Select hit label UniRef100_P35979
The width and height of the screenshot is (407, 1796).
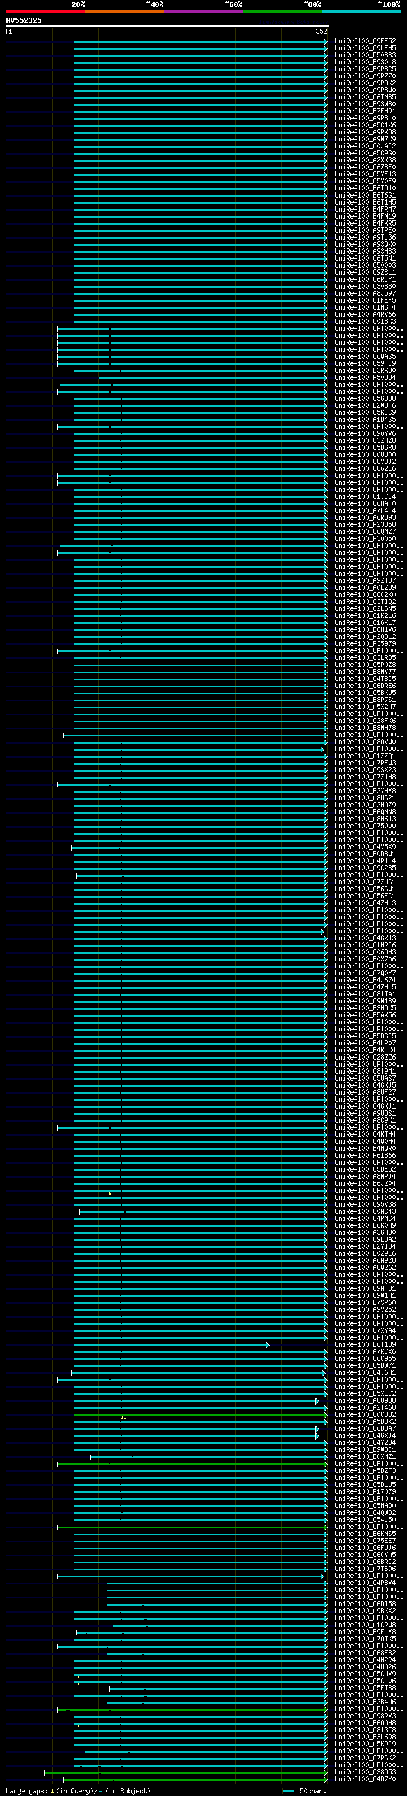click(x=365, y=643)
